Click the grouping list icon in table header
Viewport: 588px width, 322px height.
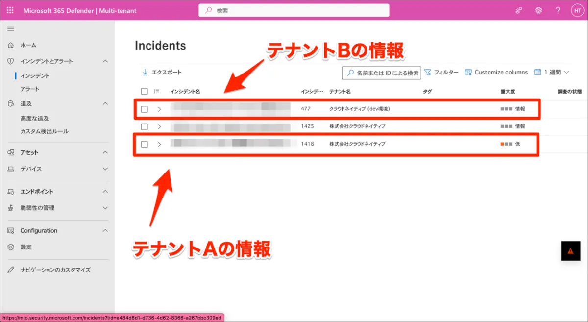click(157, 91)
